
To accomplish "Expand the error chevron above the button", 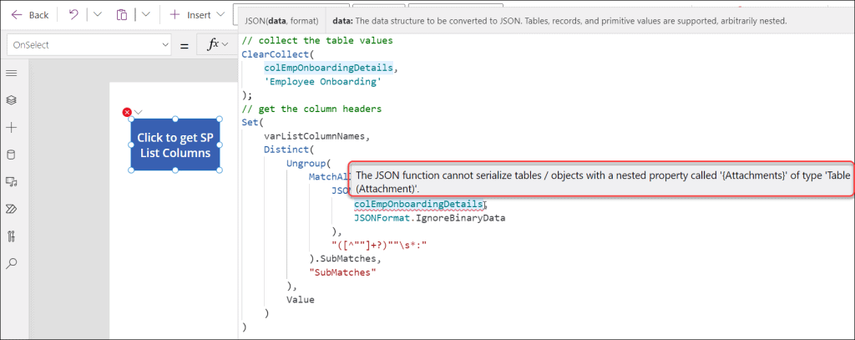I will 139,113.
